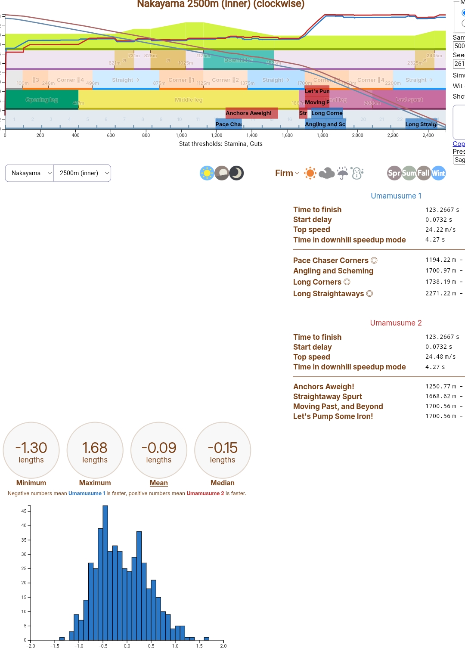The width and height of the screenshot is (465, 670).
Task: Select the unchecked radio button at top right
Action: pos(463,23)
